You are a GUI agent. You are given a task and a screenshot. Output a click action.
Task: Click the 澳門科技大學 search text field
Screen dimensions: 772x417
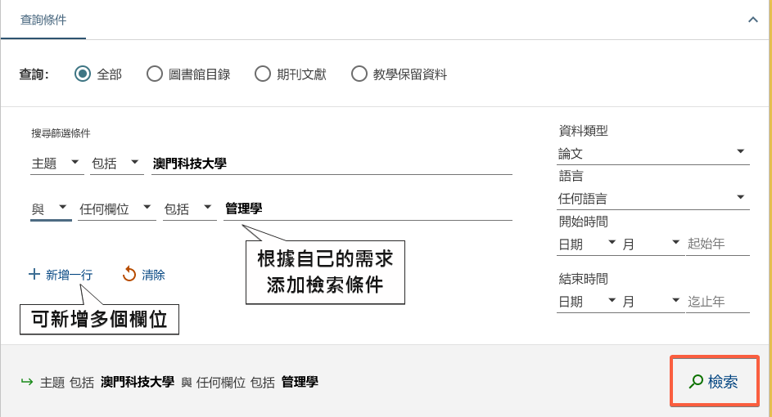(332, 164)
